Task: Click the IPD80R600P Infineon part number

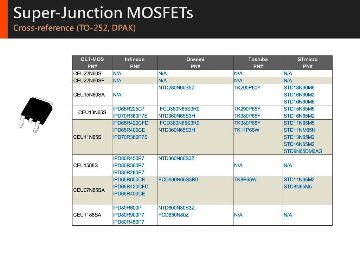Action: click(127, 208)
